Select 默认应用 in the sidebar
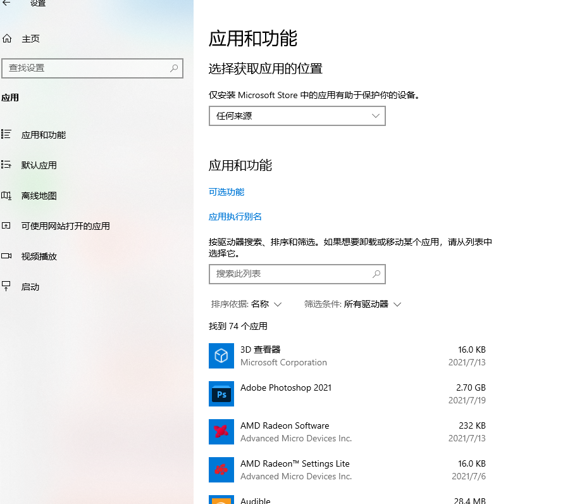This screenshot has width=570, height=504. click(x=39, y=165)
